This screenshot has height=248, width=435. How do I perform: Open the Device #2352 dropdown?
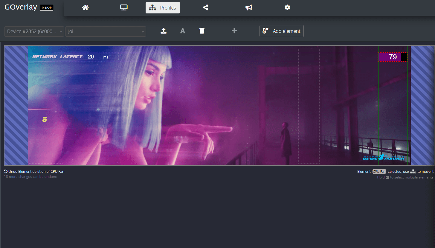click(x=34, y=31)
